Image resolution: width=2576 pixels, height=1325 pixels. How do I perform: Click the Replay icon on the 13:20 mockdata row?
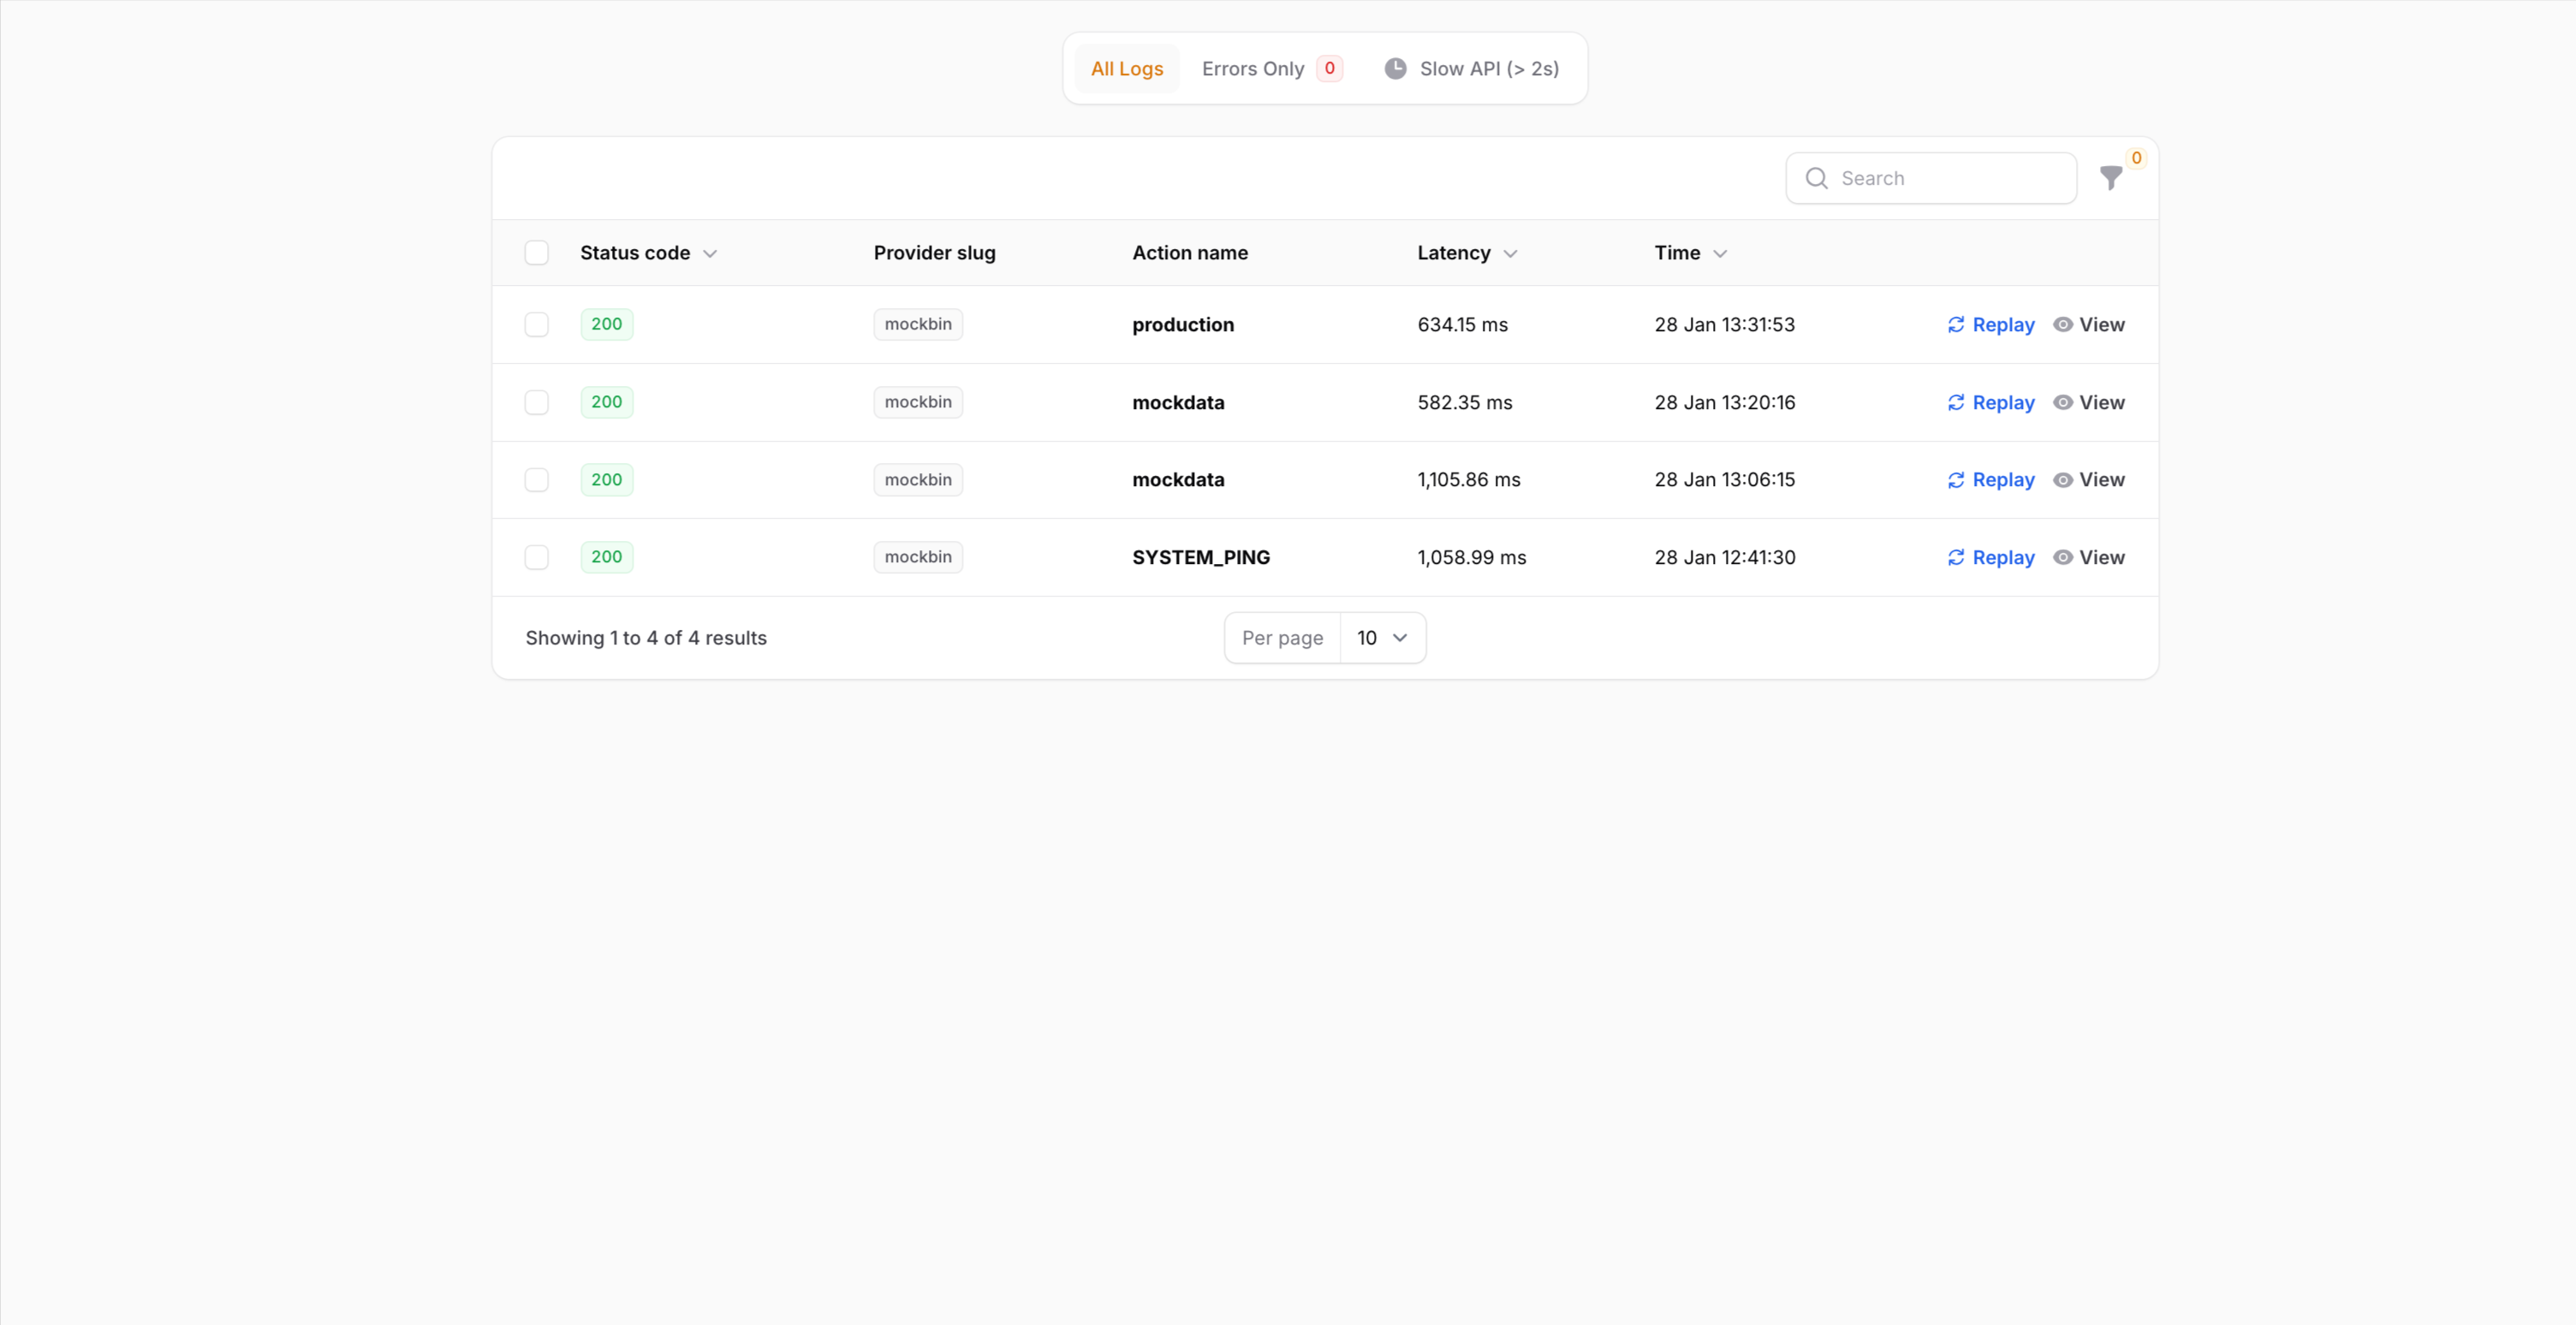(1957, 402)
